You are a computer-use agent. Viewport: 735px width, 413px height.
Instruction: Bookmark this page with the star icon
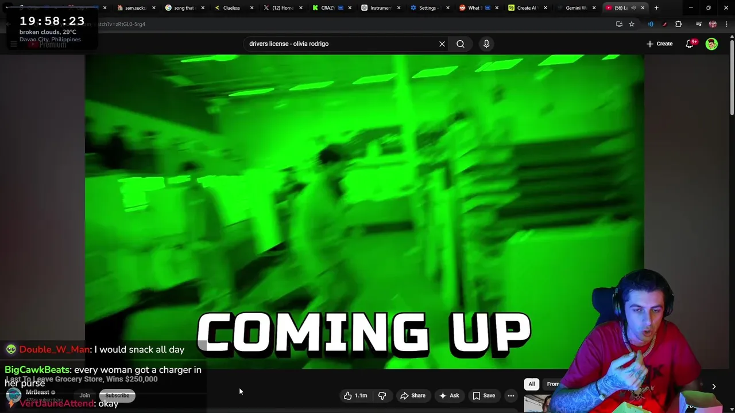coord(632,24)
